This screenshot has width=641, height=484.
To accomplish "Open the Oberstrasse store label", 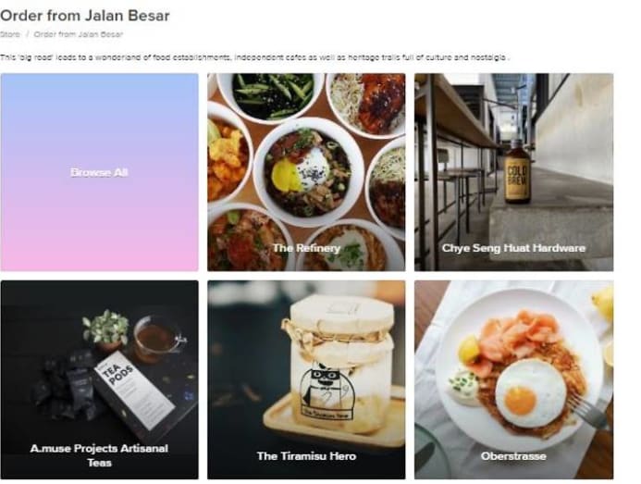I will [513, 455].
